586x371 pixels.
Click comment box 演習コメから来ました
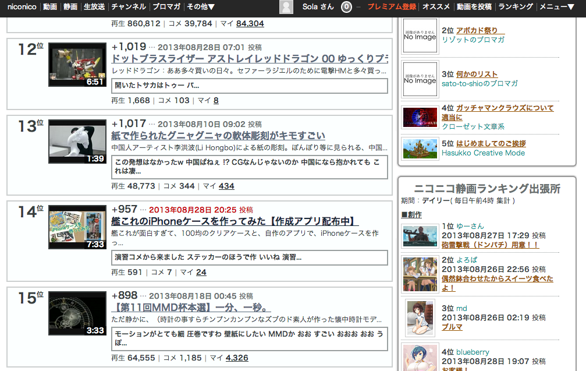[250, 257]
